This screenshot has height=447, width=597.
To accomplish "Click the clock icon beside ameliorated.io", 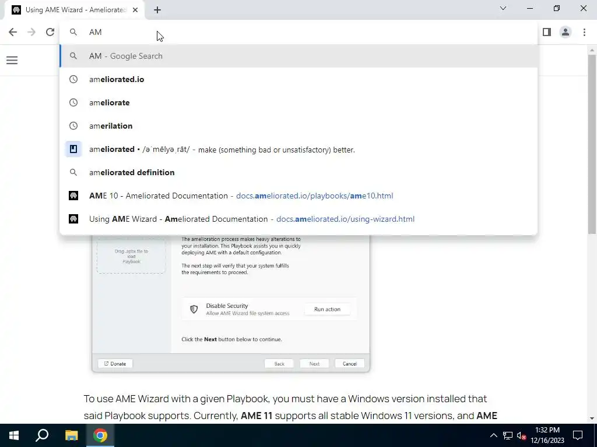I will pos(73,79).
